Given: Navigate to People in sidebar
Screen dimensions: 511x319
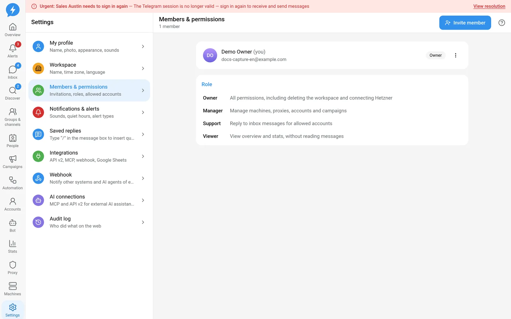Looking at the screenshot, I should 12,141.
